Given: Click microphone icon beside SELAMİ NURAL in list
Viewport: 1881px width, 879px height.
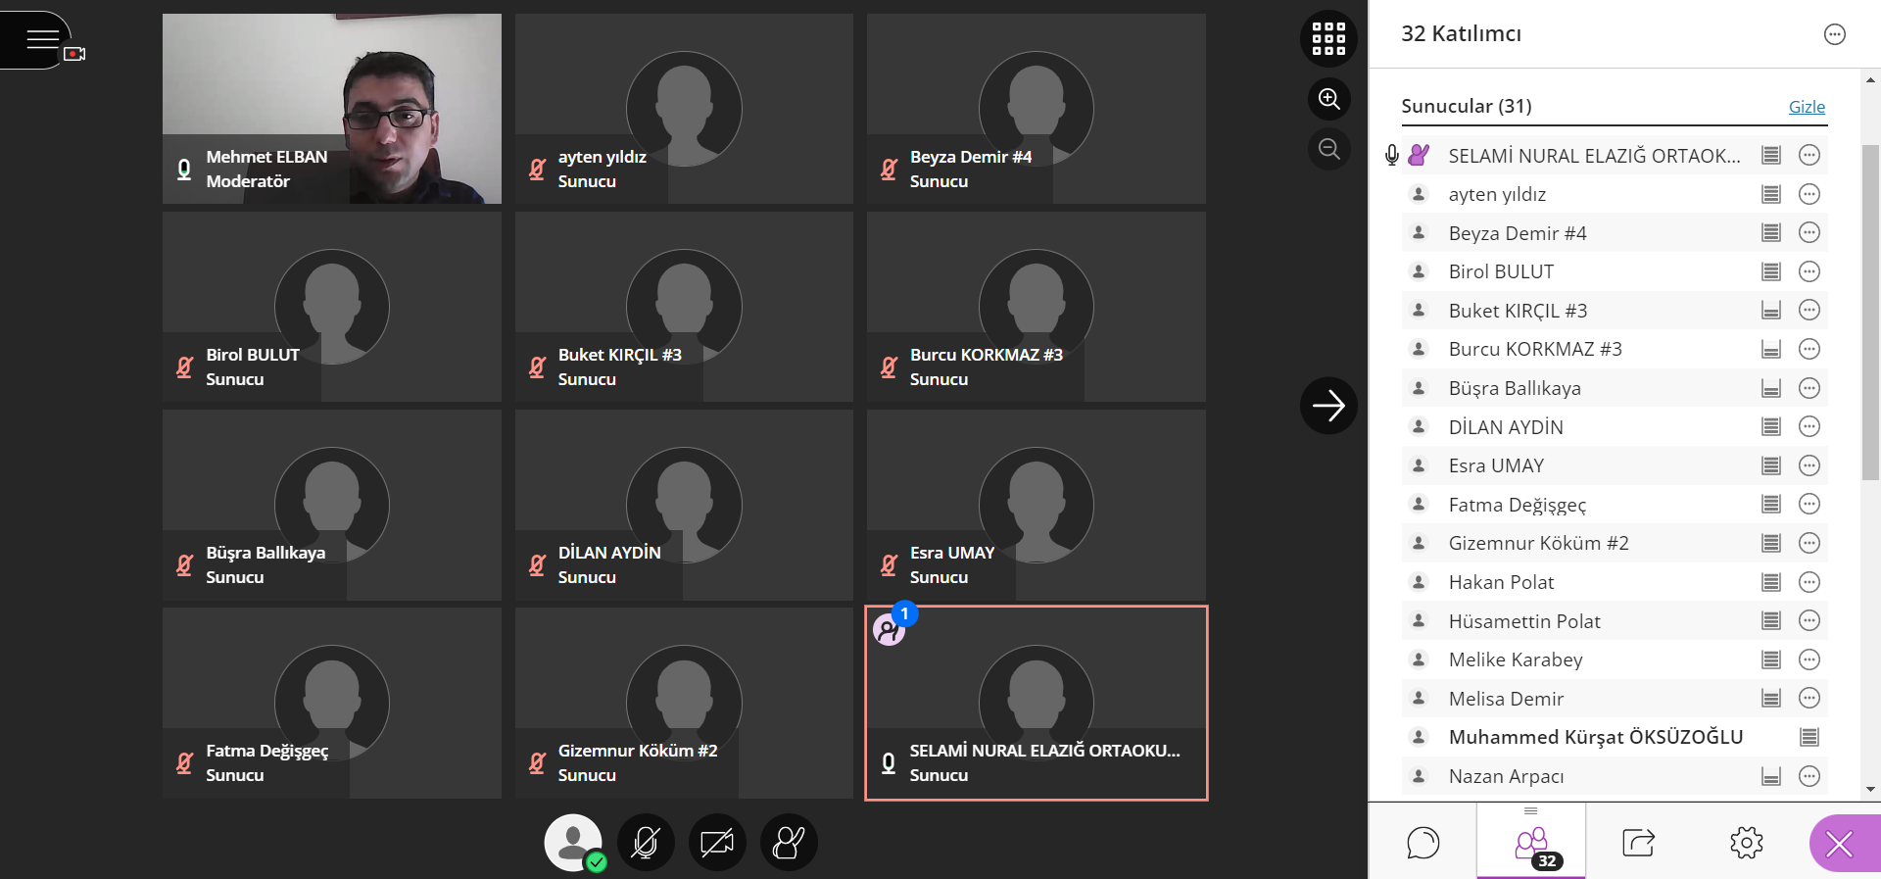Looking at the screenshot, I should click(1391, 155).
